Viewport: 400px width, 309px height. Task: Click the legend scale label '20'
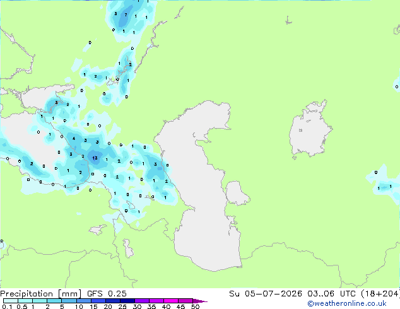pyautogui.click(x=108, y=306)
